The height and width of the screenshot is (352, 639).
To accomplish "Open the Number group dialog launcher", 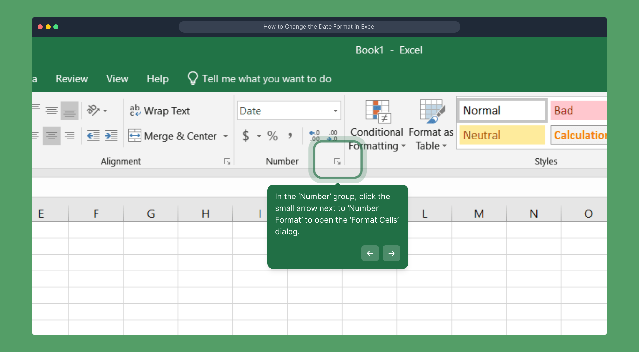I will 337,161.
